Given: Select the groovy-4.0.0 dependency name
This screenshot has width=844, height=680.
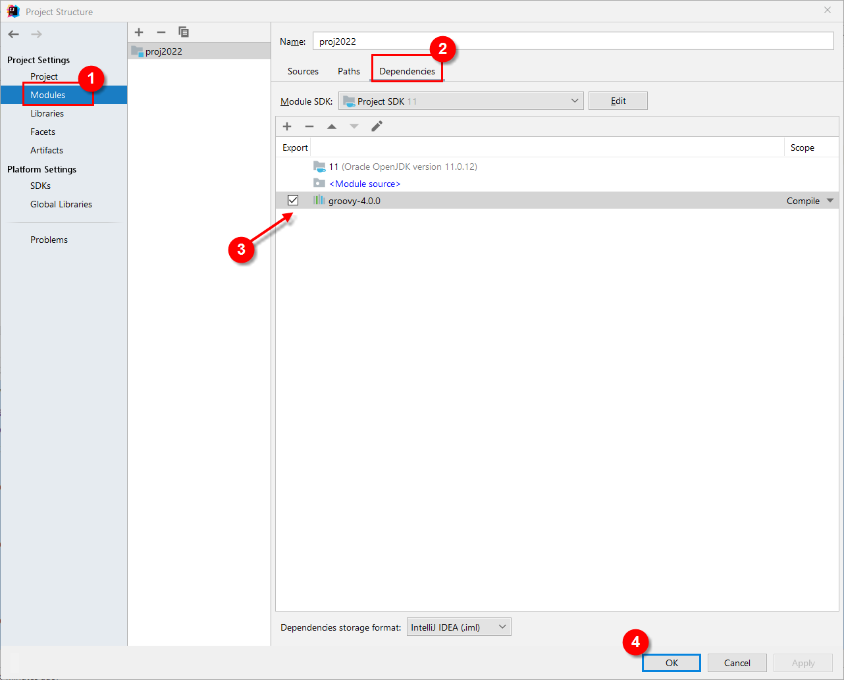Looking at the screenshot, I should (354, 201).
